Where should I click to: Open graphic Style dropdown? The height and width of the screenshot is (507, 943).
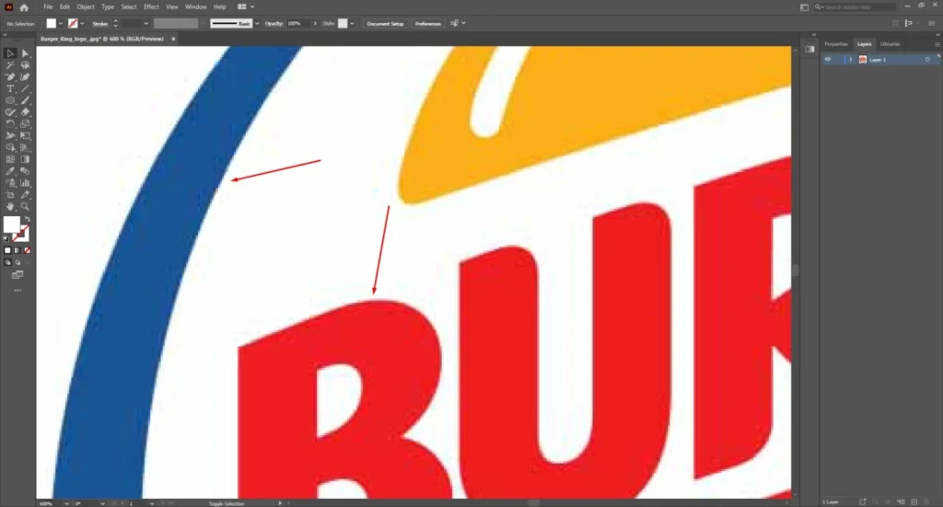352,23
